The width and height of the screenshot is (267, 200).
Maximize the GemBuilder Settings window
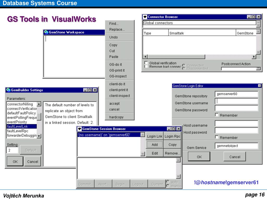click(90, 90)
